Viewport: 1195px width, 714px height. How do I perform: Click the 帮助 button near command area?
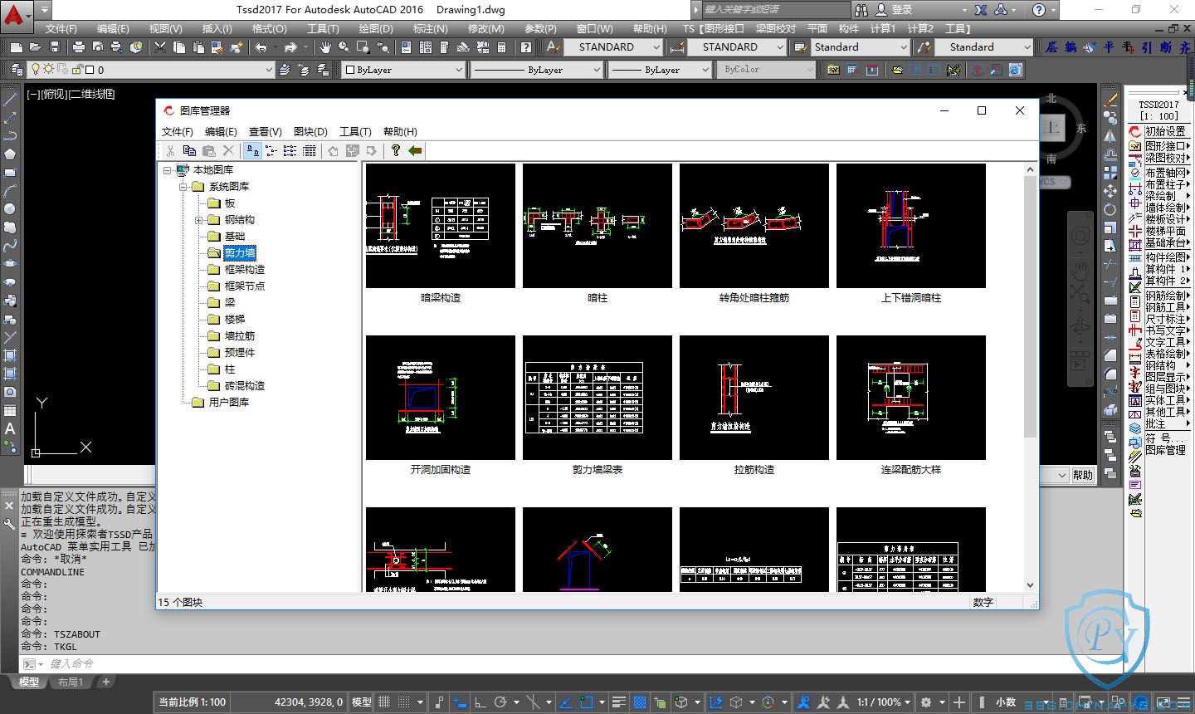[x=1082, y=475]
